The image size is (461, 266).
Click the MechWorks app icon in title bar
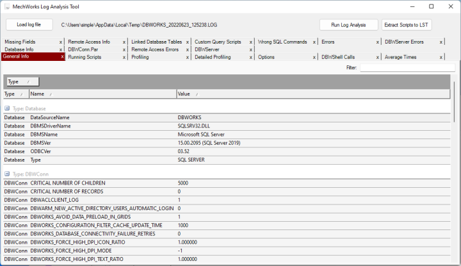coord(7,7)
